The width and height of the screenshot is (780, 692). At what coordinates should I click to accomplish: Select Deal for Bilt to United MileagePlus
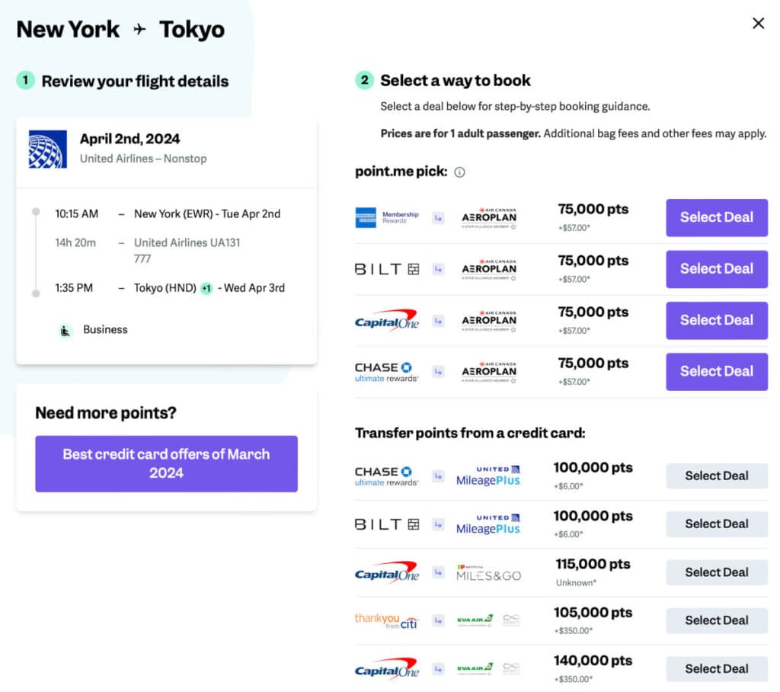[716, 524]
